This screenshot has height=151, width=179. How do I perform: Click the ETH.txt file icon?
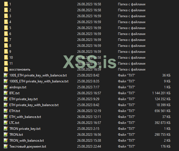tap(6, 111)
